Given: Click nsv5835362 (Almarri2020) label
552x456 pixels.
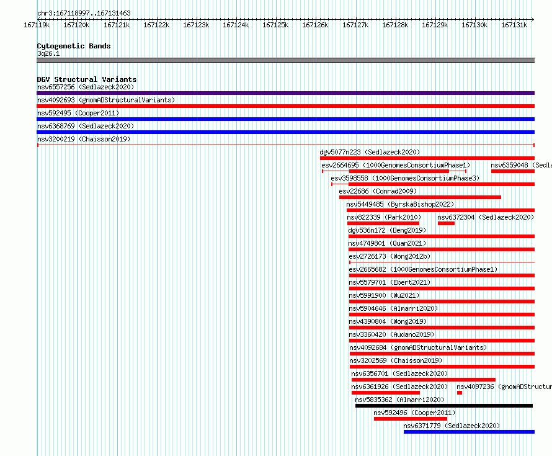Looking at the screenshot, I should pos(399,400).
